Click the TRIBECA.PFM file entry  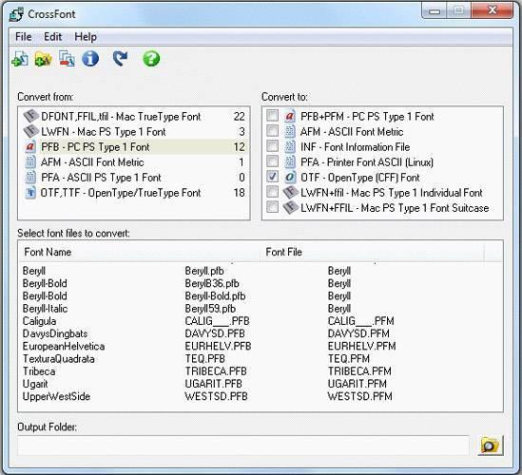click(x=359, y=371)
